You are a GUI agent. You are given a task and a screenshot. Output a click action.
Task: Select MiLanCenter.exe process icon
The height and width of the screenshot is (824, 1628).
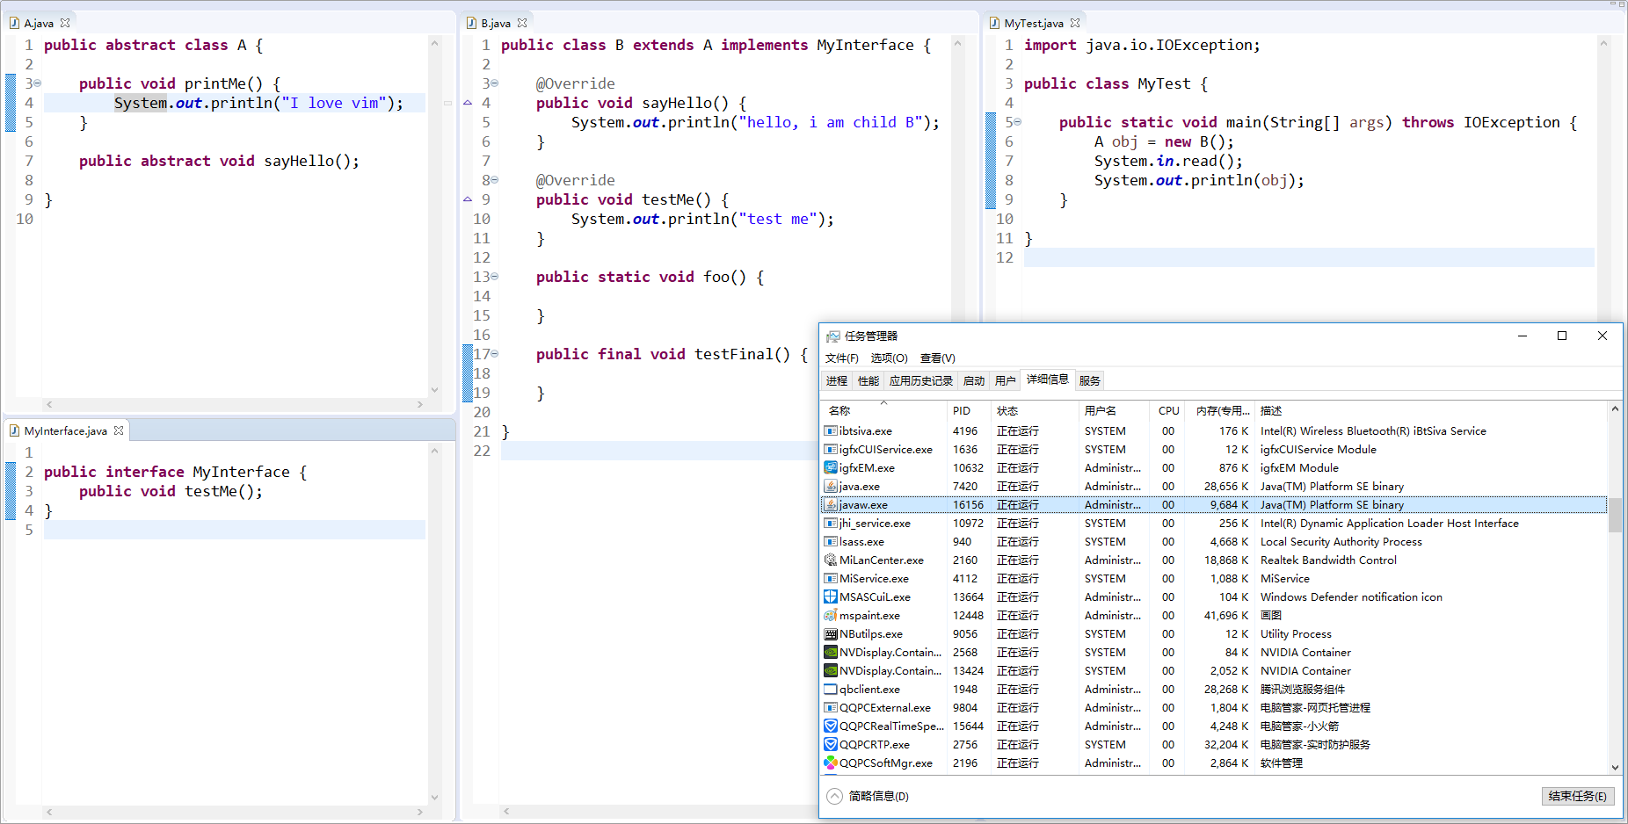point(831,560)
